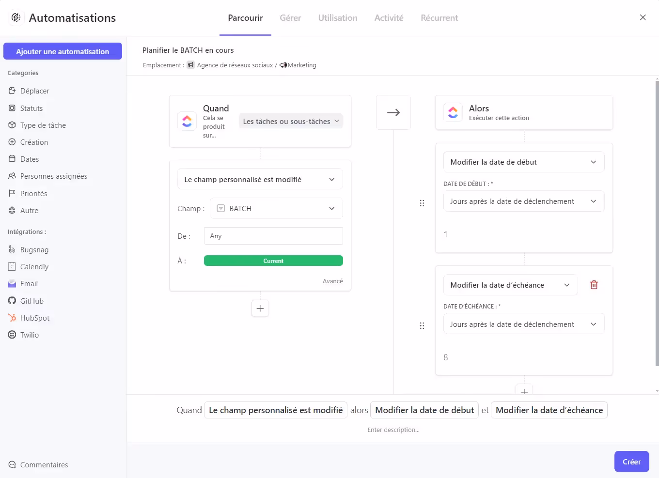This screenshot has height=478, width=659.
Task: Click the 'Any' value input field
Action: [273, 236]
